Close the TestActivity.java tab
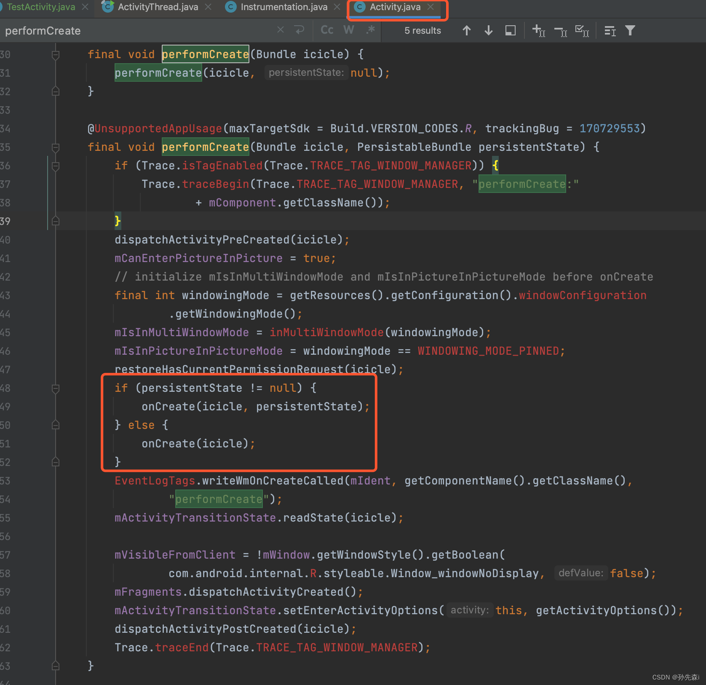The height and width of the screenshot is (685, 706). [85, 7]
